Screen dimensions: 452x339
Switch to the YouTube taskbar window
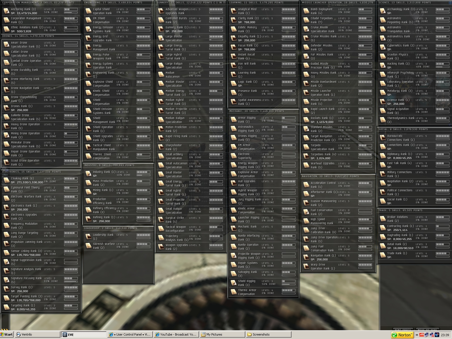click(x=176, y=334)
